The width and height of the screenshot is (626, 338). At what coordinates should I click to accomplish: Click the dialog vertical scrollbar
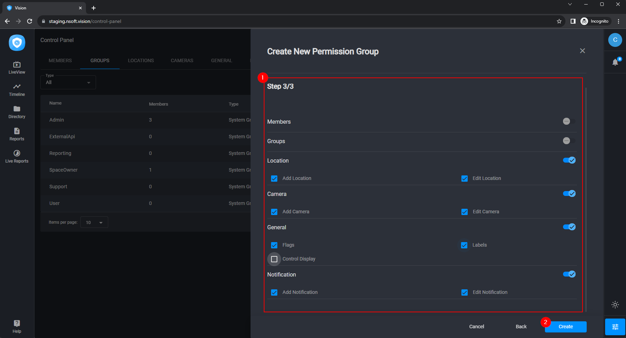coord(586,200)
